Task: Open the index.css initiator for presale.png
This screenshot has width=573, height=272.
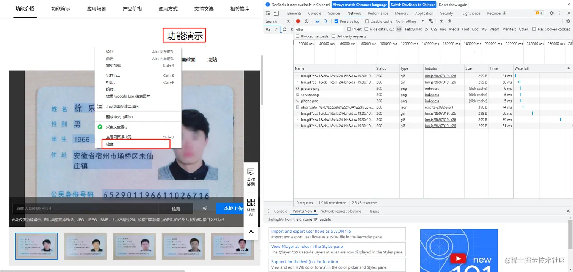Action: click(x=432, y=89)
